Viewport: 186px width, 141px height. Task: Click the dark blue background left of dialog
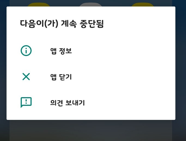tap(3, 70)
